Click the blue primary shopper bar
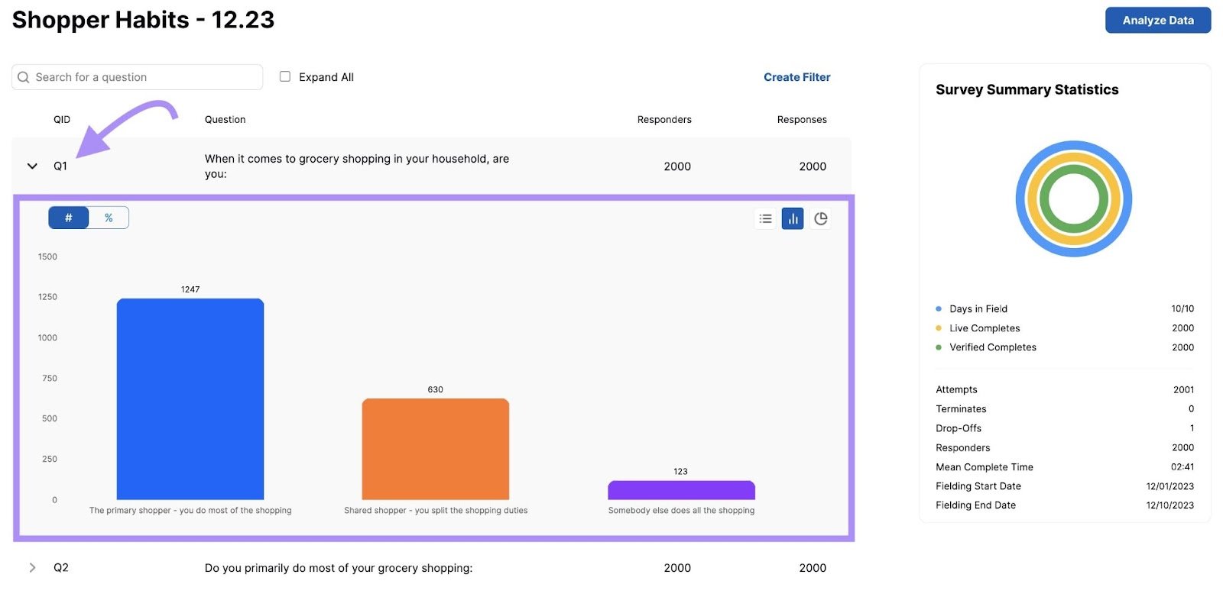Viewport: 1223px width, 597px height. point(190,399)
